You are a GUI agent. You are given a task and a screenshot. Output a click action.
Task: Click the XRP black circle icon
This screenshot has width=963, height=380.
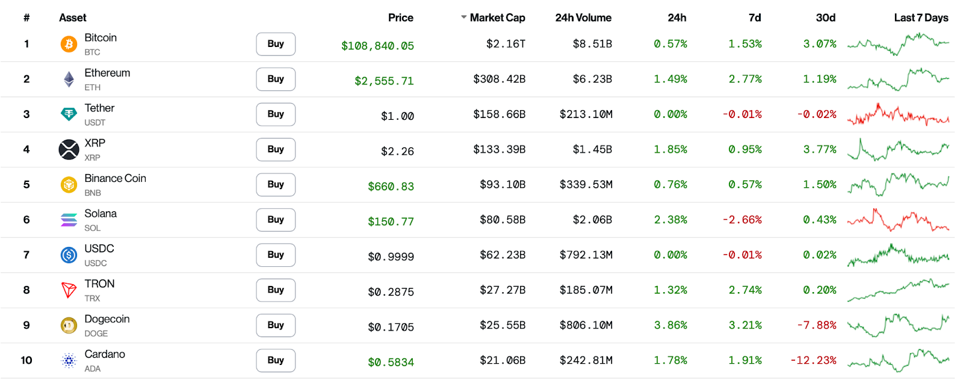point(69,149)
